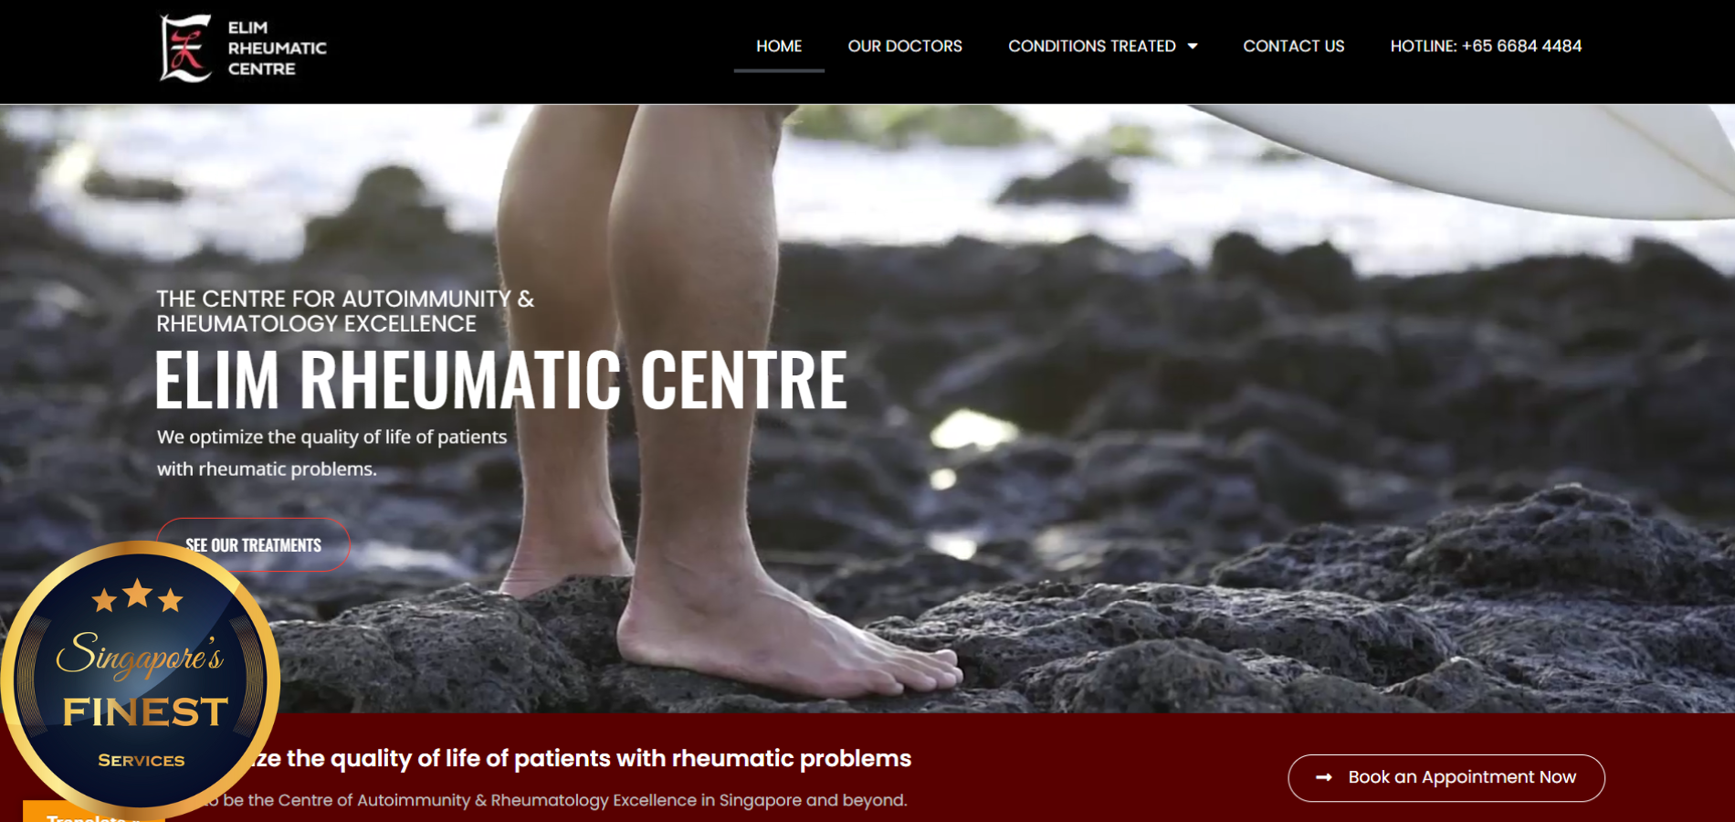
Task: Click the HOTLINE +65 6684 4484 link
Action: click(1486, 46)
